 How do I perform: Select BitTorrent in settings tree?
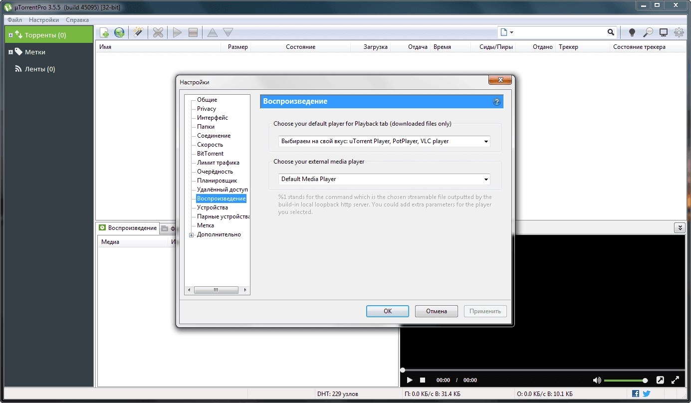[x=210, y=154]
